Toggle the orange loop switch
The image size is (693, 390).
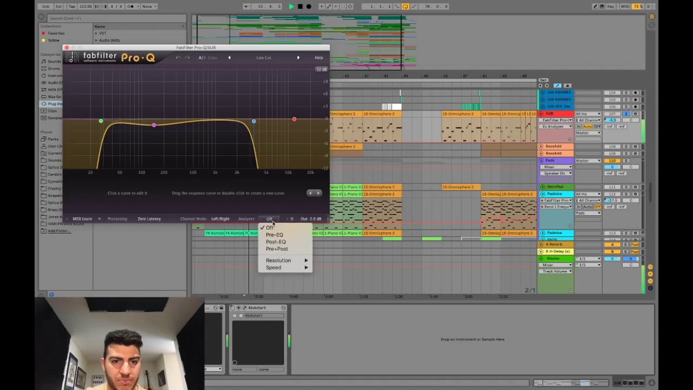click(x=405, y=6)
